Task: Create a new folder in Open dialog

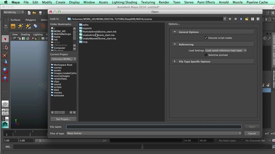Action: (x=247, y=19)
